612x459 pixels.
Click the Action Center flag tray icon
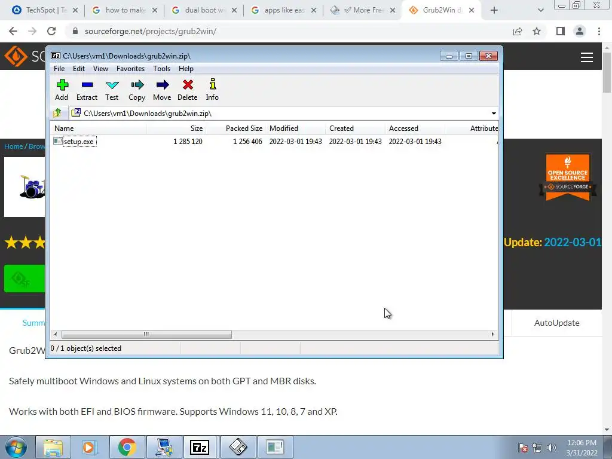[x=522, y=448]
